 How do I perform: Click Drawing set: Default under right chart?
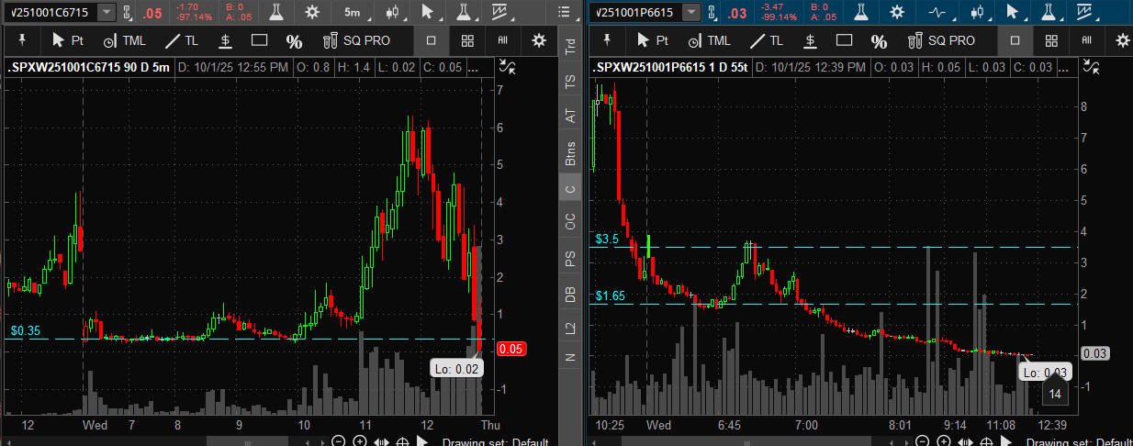[1078, 442]
